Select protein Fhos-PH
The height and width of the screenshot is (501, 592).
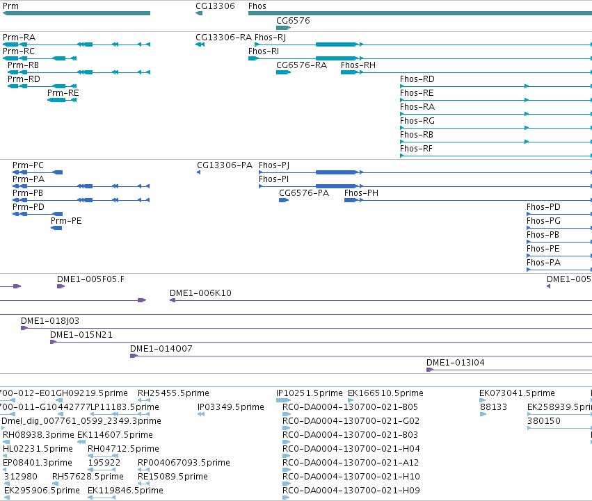pyautogui.click(x=468, y=200)
